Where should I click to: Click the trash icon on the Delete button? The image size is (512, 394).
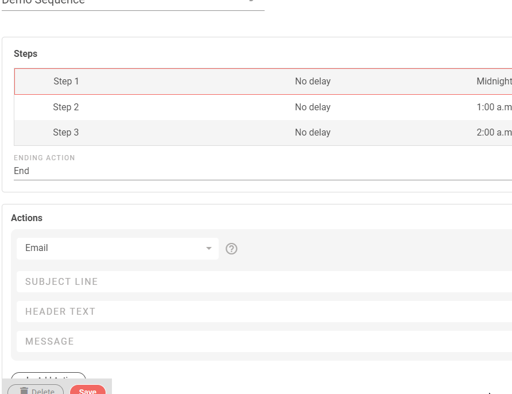(x=24, y=391)
